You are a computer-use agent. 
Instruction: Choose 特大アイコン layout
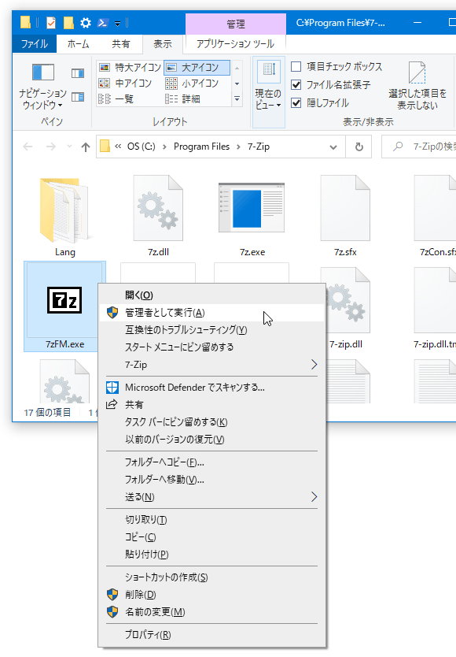coord(130,68)
